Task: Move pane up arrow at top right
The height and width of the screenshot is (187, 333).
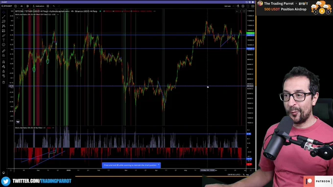Action: (x=237, y=11)
